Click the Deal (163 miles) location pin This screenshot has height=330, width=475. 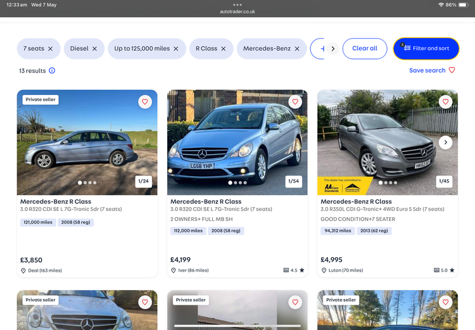click(x=23, y=270)
